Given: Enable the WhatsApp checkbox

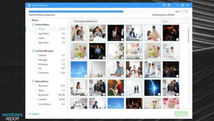Looking at the screenshot, I should coord(37,64).
